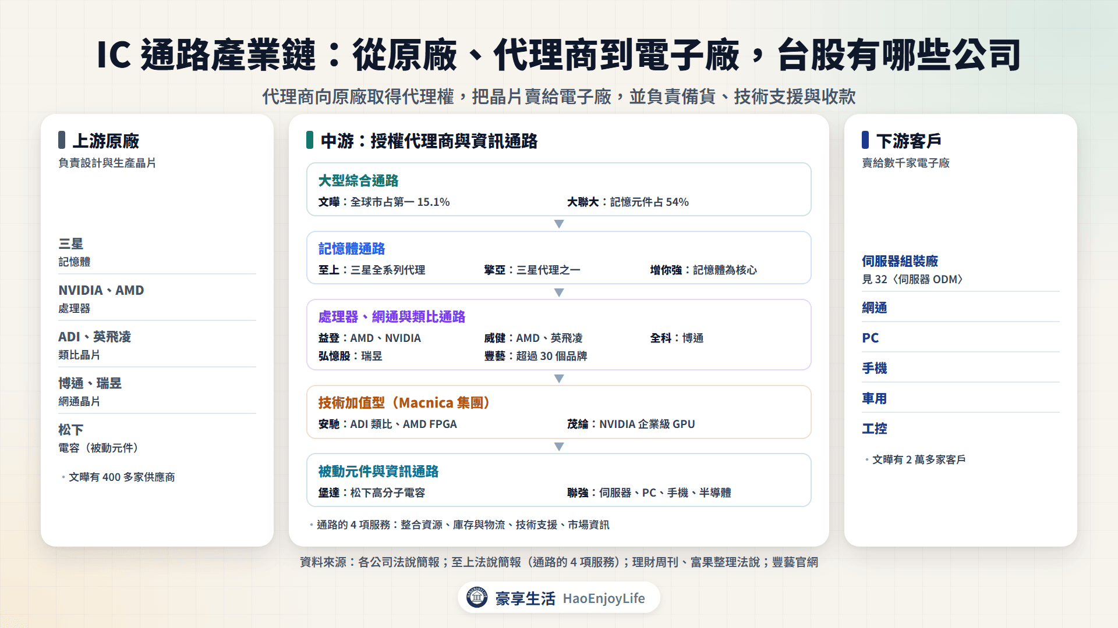The width and height of the screenshot is (1118, 628).
Task: Click 車用 in downstream list
Action: click(x=875, y=398)
